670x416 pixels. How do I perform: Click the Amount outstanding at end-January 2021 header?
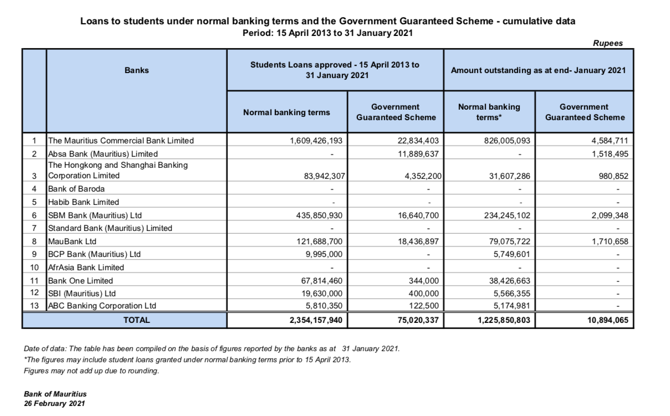(538, 70)
